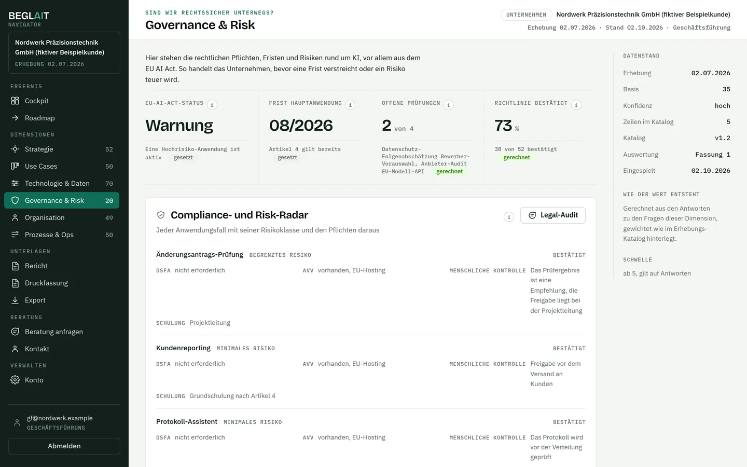Select the Nordwerk Präzisionstechnik company card
Image resolution: width=747 pixels, height=467 pixels.
64,52
